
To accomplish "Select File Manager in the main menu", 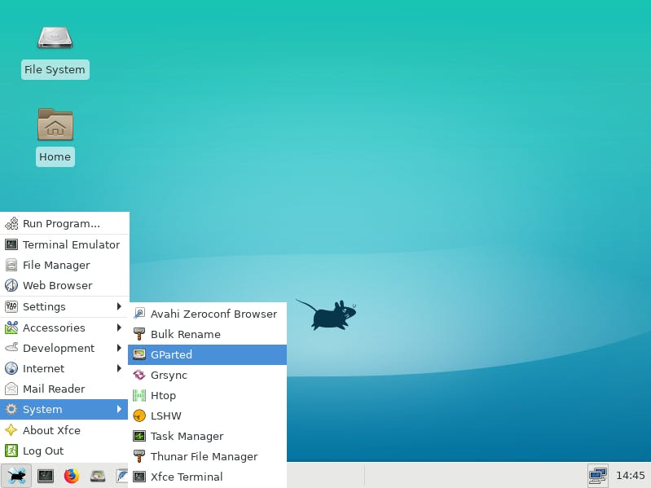I will (x=64, y=265).
